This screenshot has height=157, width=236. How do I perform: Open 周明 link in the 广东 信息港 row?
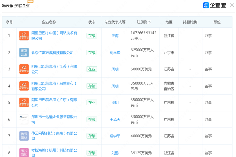(x=115, y=103)
